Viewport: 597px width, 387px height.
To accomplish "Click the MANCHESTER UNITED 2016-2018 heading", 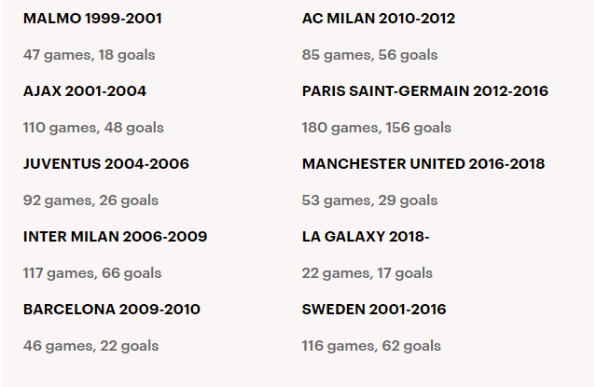I will tap(423, 164).
